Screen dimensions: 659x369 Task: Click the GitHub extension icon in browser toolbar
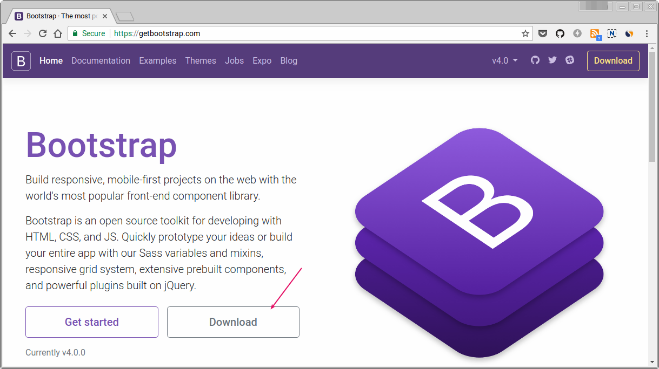coord(560,33)
